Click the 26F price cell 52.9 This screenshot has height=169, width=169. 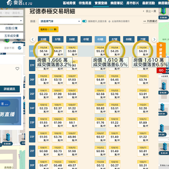(x=44, y=80)
